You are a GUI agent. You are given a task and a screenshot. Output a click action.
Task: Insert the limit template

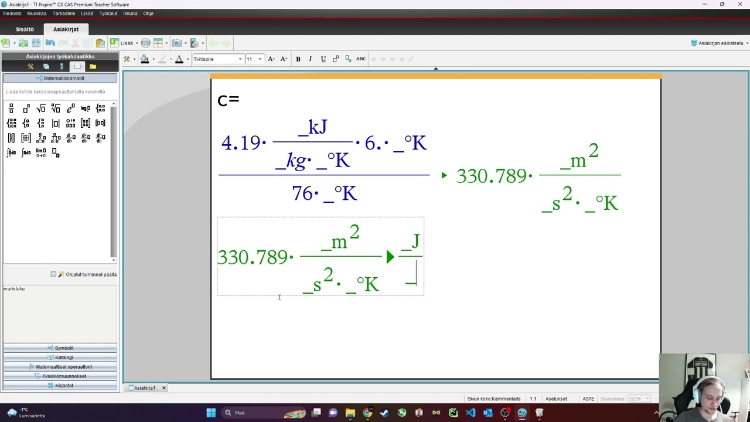(x=41, y=152)
